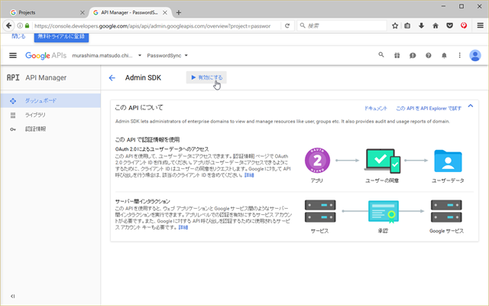Image resolution: width=489 pixels, height=306 pixels.
Task: Go to the browser home page icon
Action: point(436,25)
